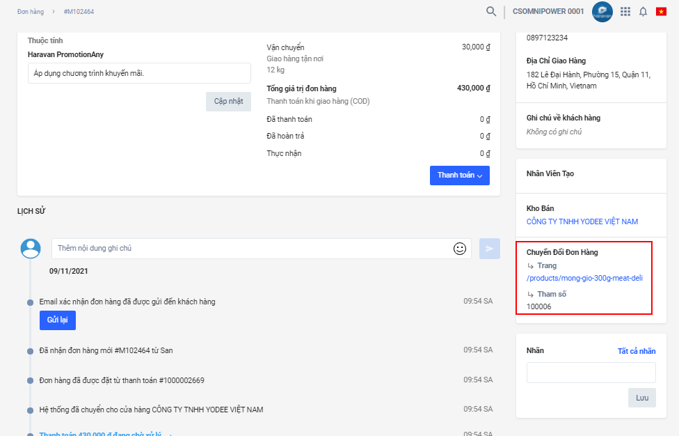Select the #M102464 breadcrumb item
Screen dimensions: 679x436
click(x=79, y=12)
